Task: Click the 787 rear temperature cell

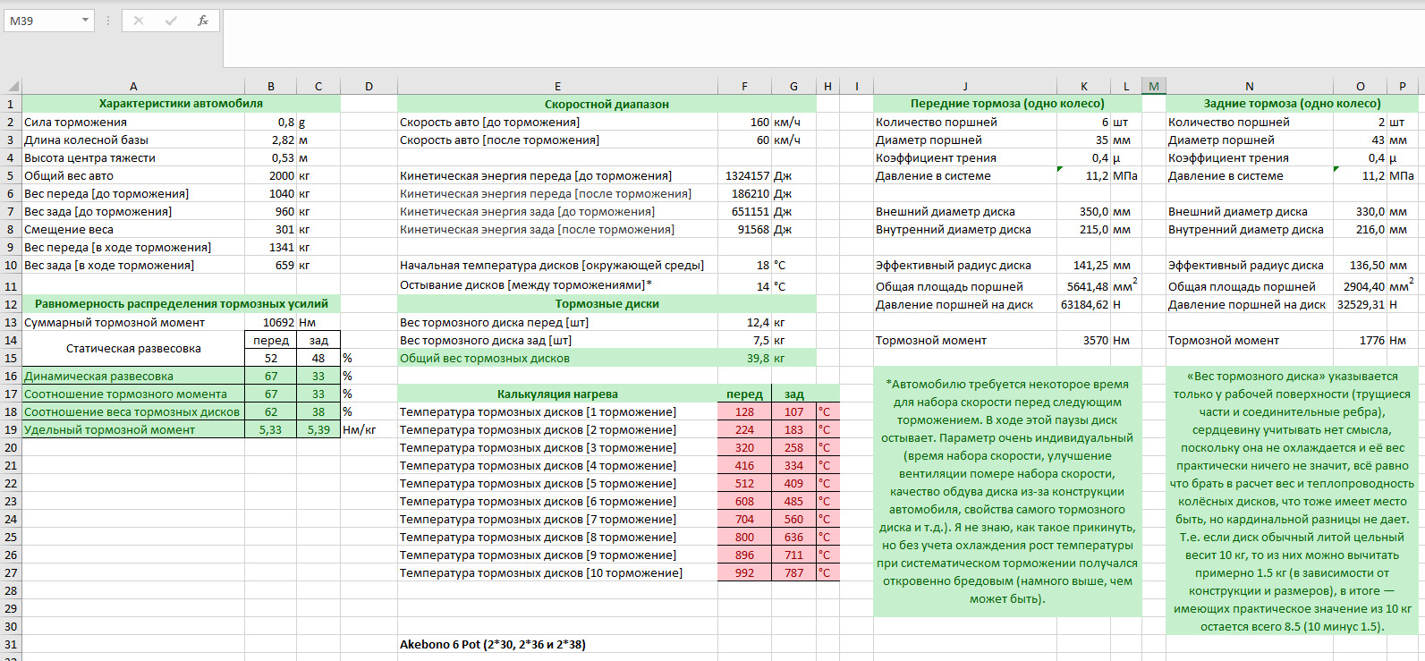Action: pyautogui.click(x=793, y=572)
